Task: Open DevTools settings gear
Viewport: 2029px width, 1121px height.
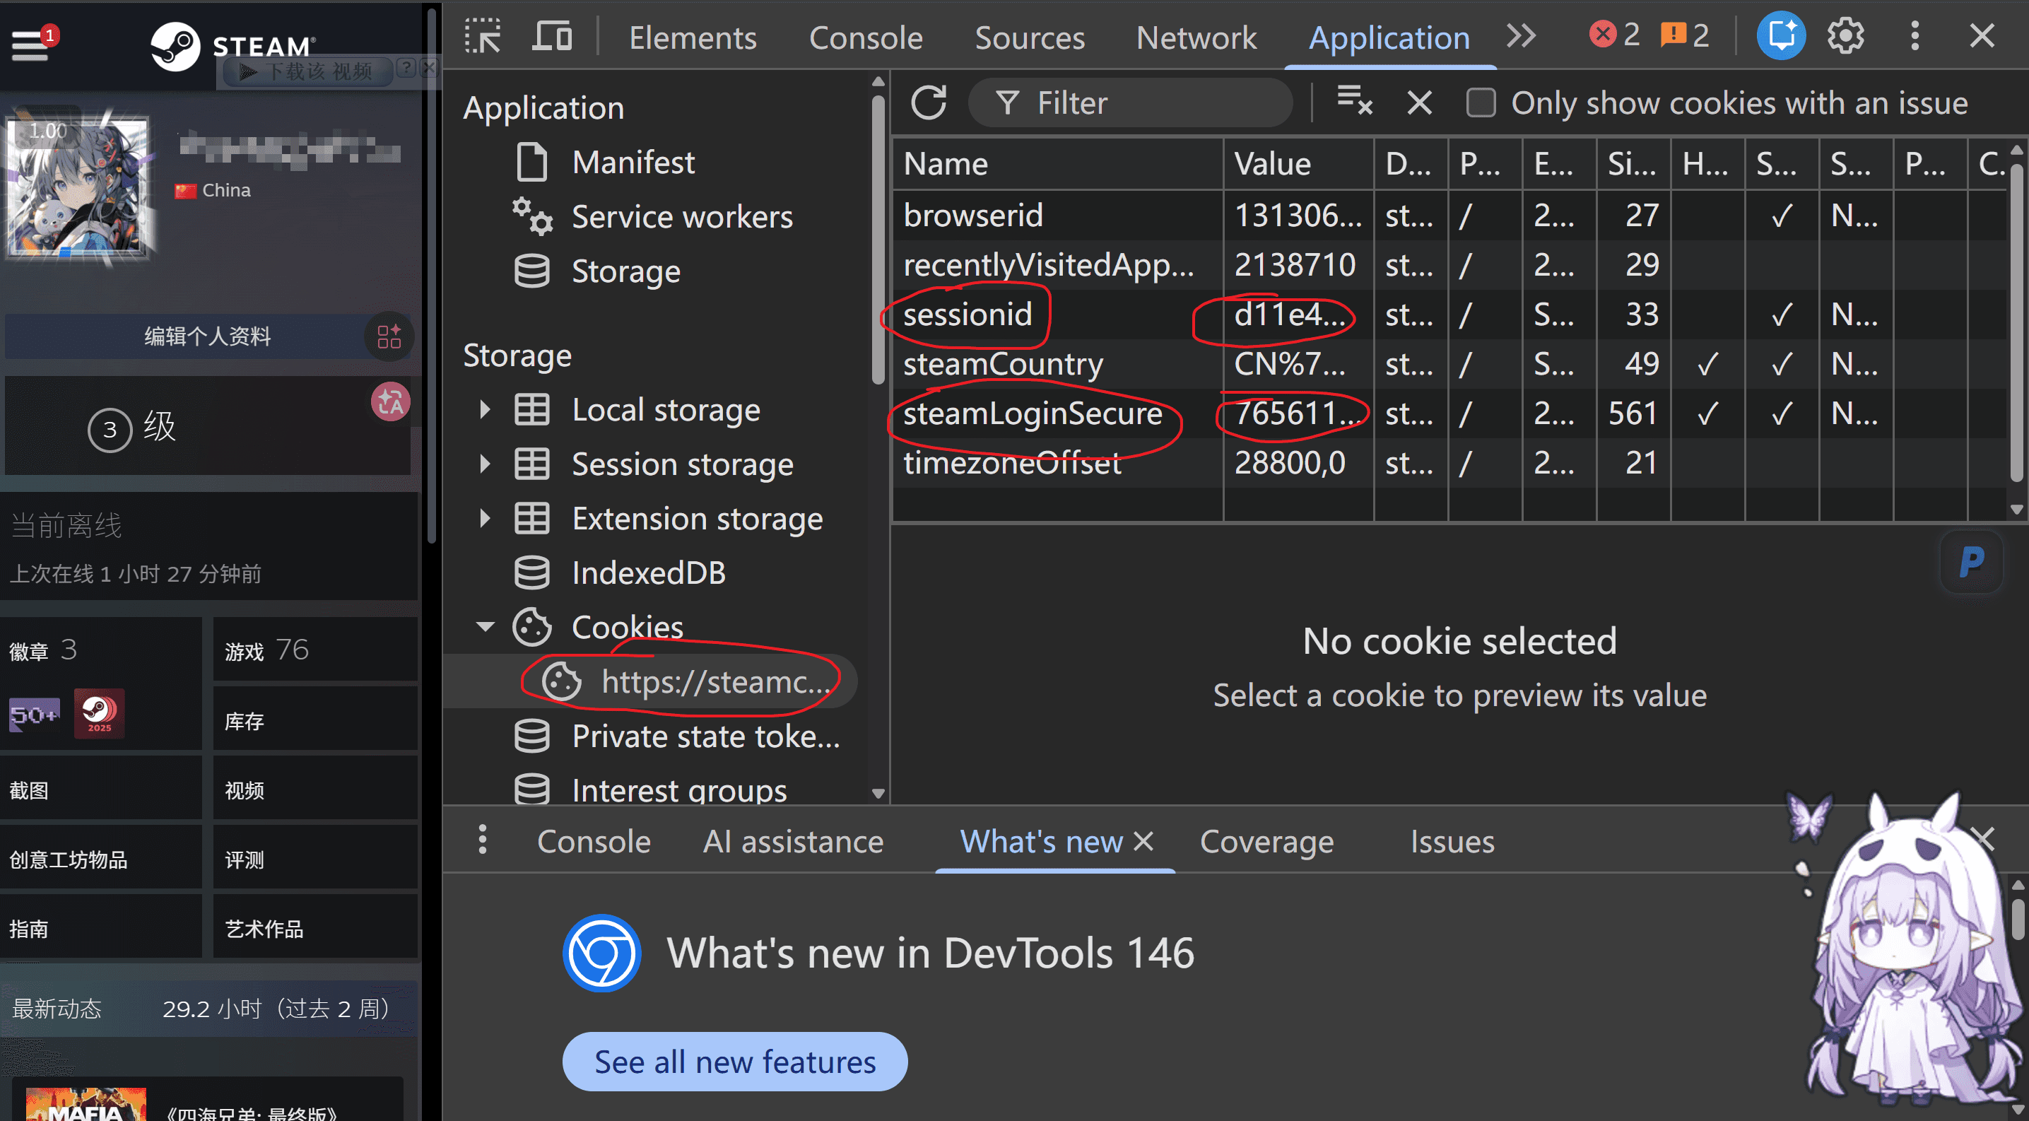Action: pyautogui.click(x=1845, y=35)
